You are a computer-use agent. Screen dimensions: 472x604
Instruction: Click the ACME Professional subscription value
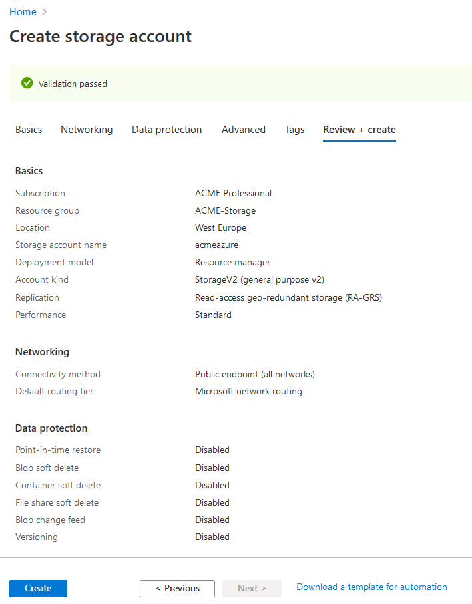click(233, 194)
